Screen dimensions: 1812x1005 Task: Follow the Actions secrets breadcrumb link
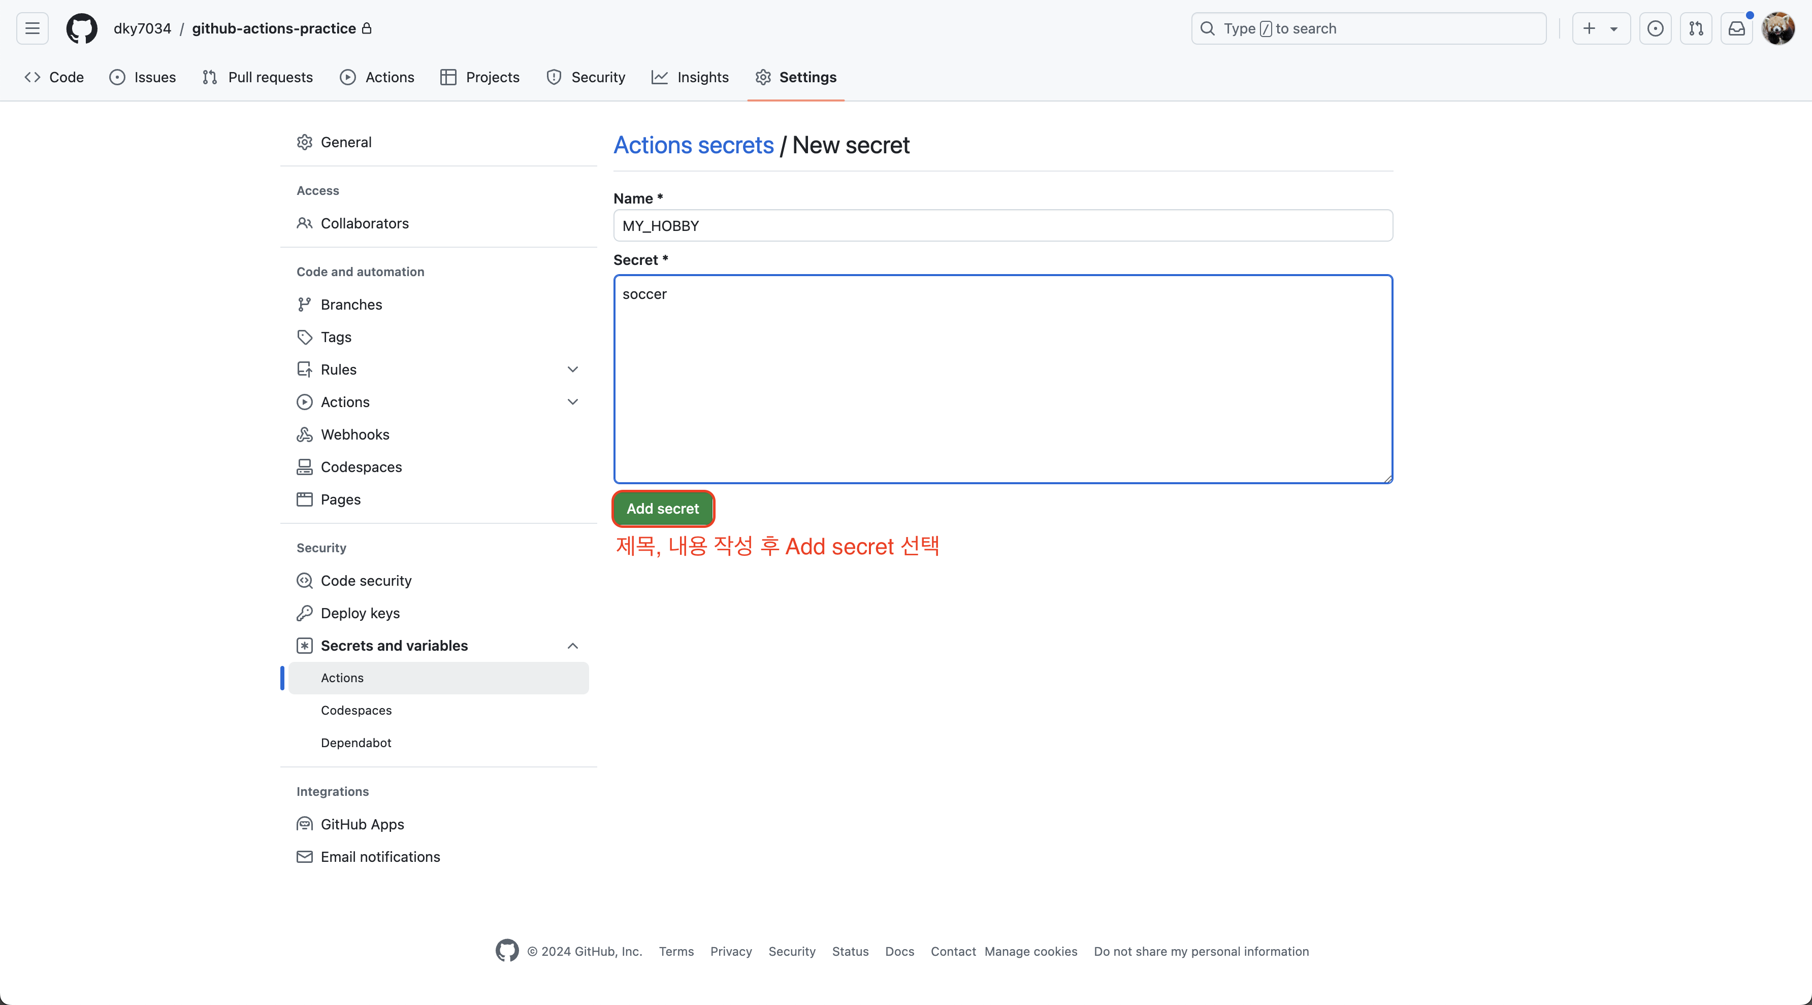click(x=694, y=145)
